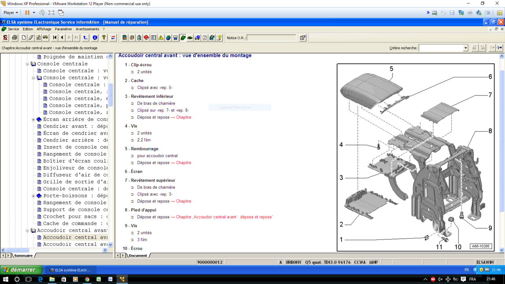The height and width of the screenshot is (284, 505).
Task: Select the red book documentation icon
Action: (x=146, y=37)
